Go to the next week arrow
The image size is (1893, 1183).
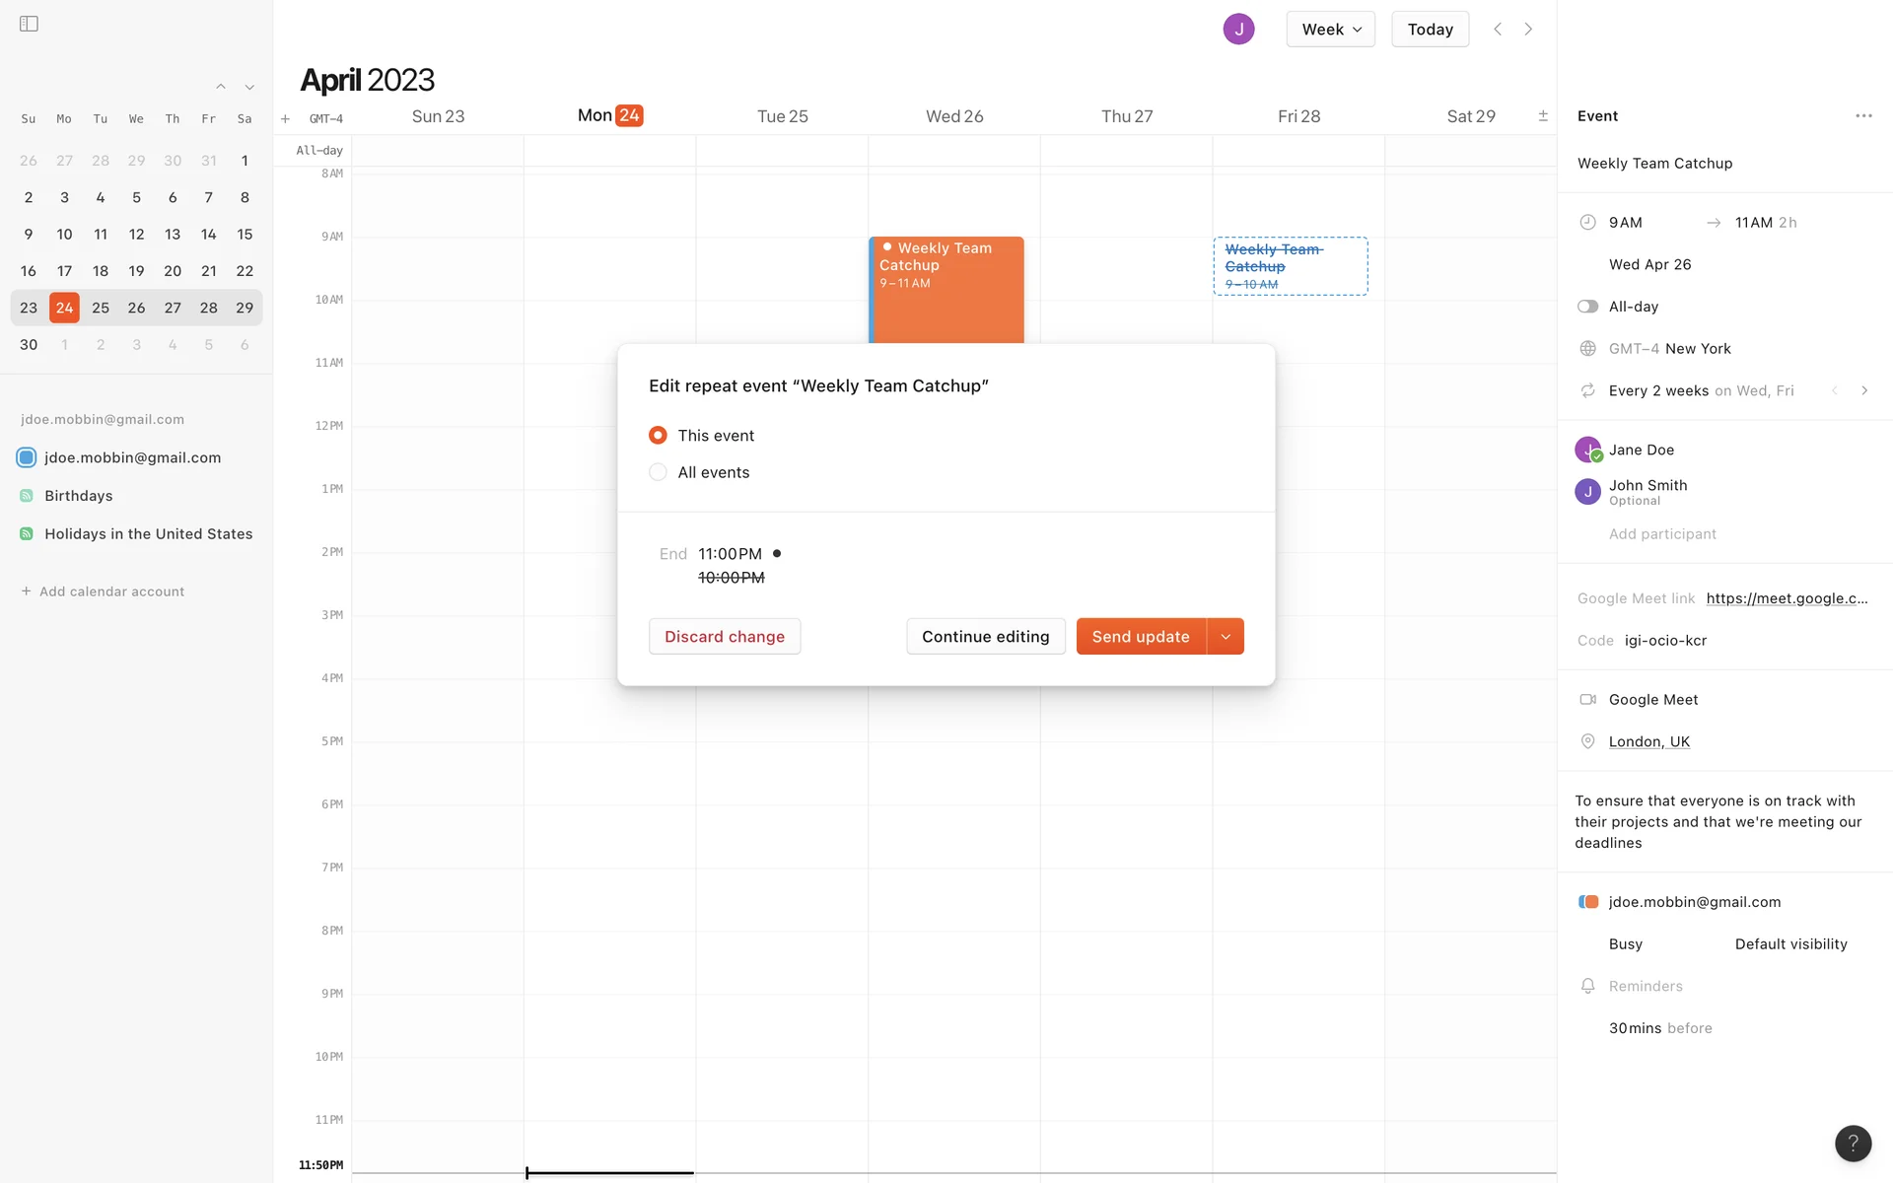[x=1528, y=30]
